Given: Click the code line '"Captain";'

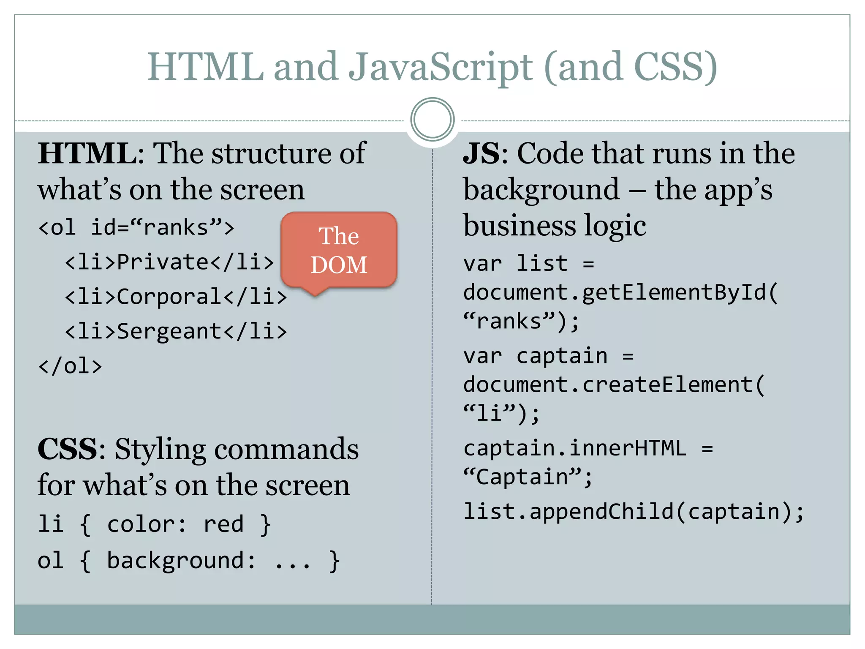Looking at the screenshot, I should click(528, 477).
